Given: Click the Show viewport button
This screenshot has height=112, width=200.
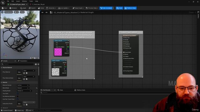Looking at the screenshot, I should [22, 12].
